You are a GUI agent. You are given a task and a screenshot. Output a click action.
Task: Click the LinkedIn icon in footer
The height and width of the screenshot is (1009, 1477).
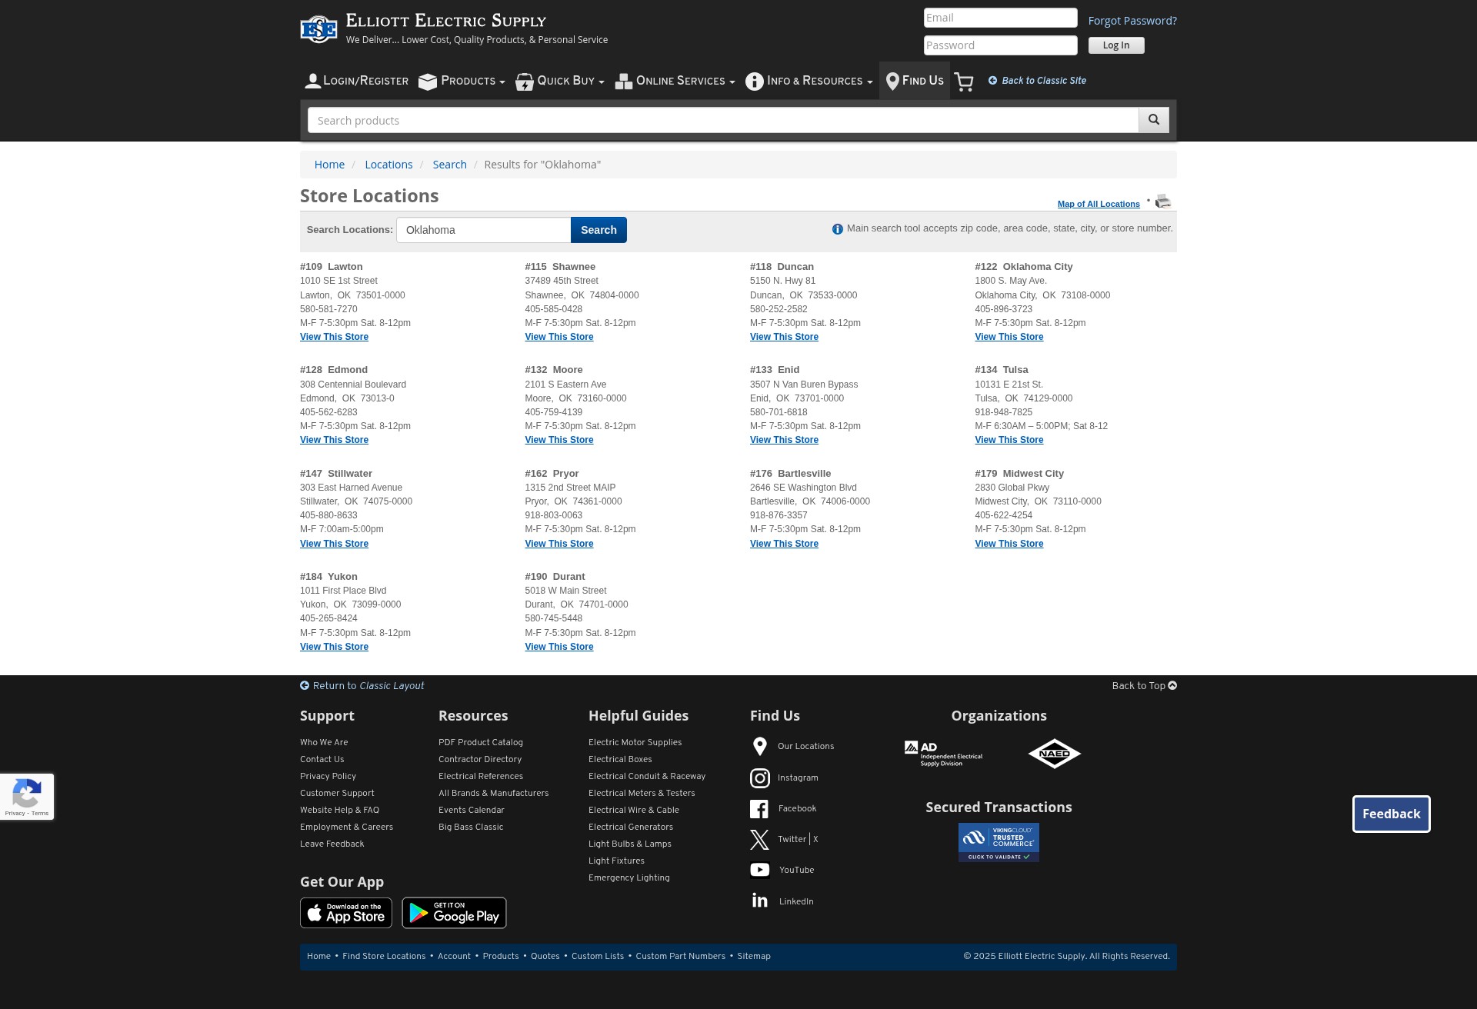pyautogui.click(x=760, y=901)
